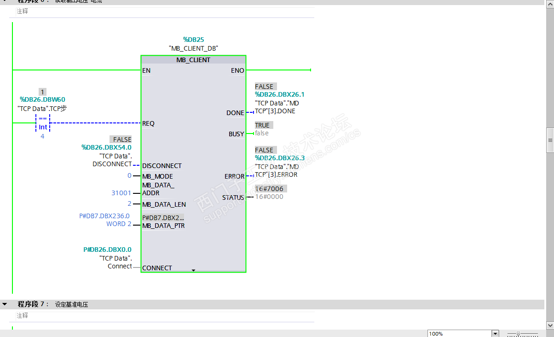Click the REQ input pin
The width and height of the screenshot is (554, 337).
[148, 123]
